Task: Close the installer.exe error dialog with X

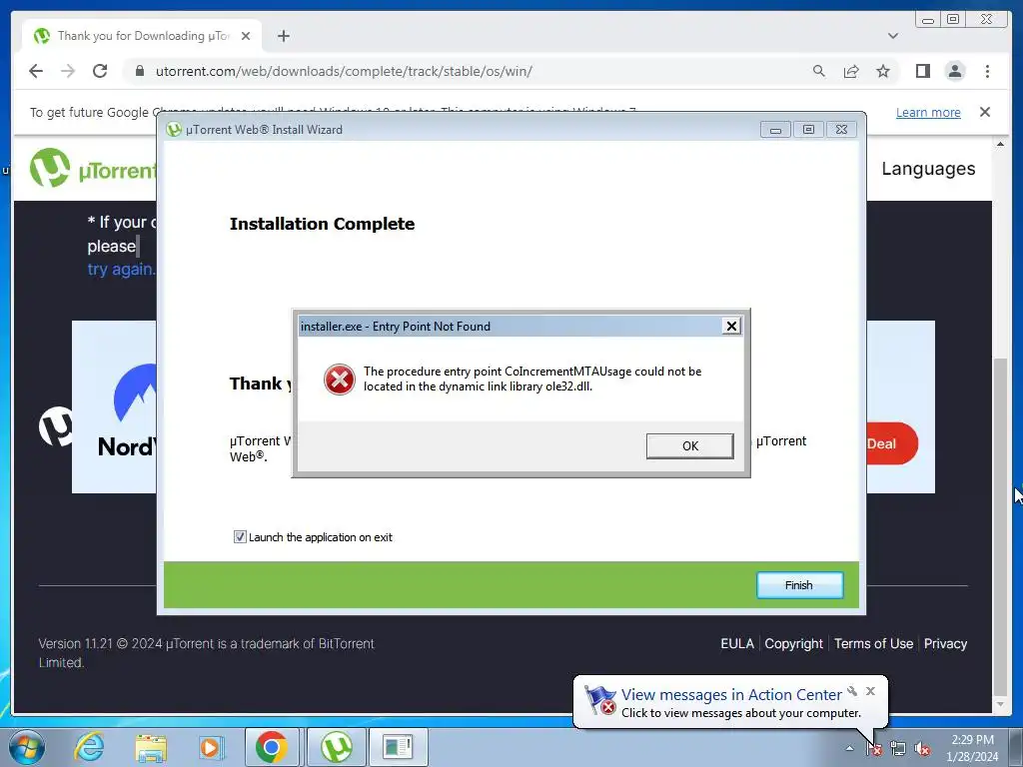Action: 731,327
